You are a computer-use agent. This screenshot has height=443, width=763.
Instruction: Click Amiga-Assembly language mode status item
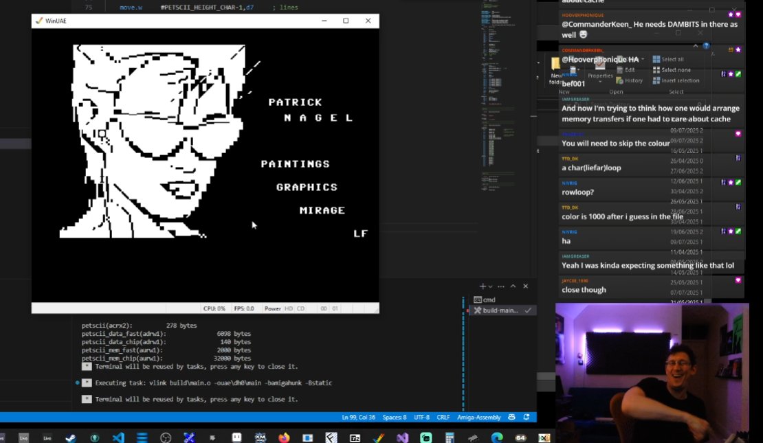(479, 417)
